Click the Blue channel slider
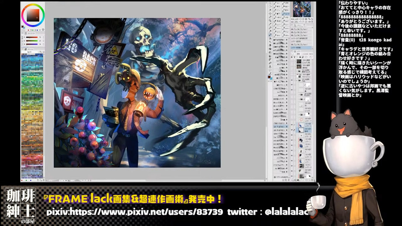This screenshot has height=226, width=402. point(32,44)
